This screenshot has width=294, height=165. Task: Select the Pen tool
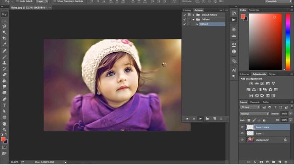[4, 99]
